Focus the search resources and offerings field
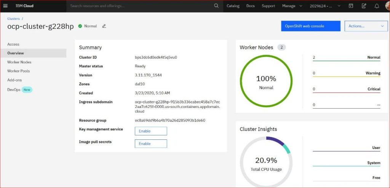 point(141,6)
